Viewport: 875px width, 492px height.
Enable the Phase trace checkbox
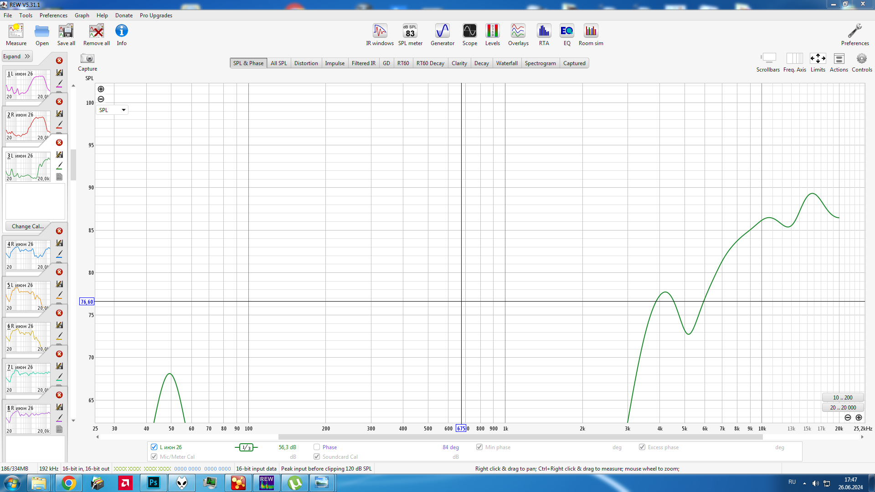317,447
